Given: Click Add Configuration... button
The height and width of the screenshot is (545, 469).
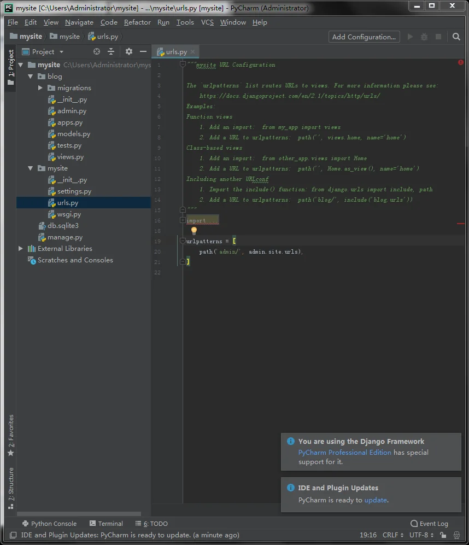Looking at the screenshot, I should tap(364, 37).
